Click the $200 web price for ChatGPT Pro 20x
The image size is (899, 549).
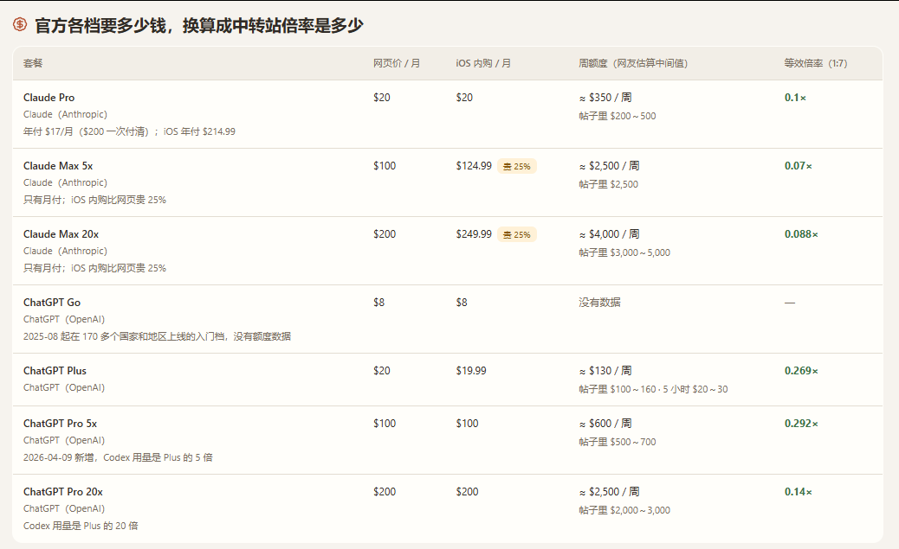point(385,491)
